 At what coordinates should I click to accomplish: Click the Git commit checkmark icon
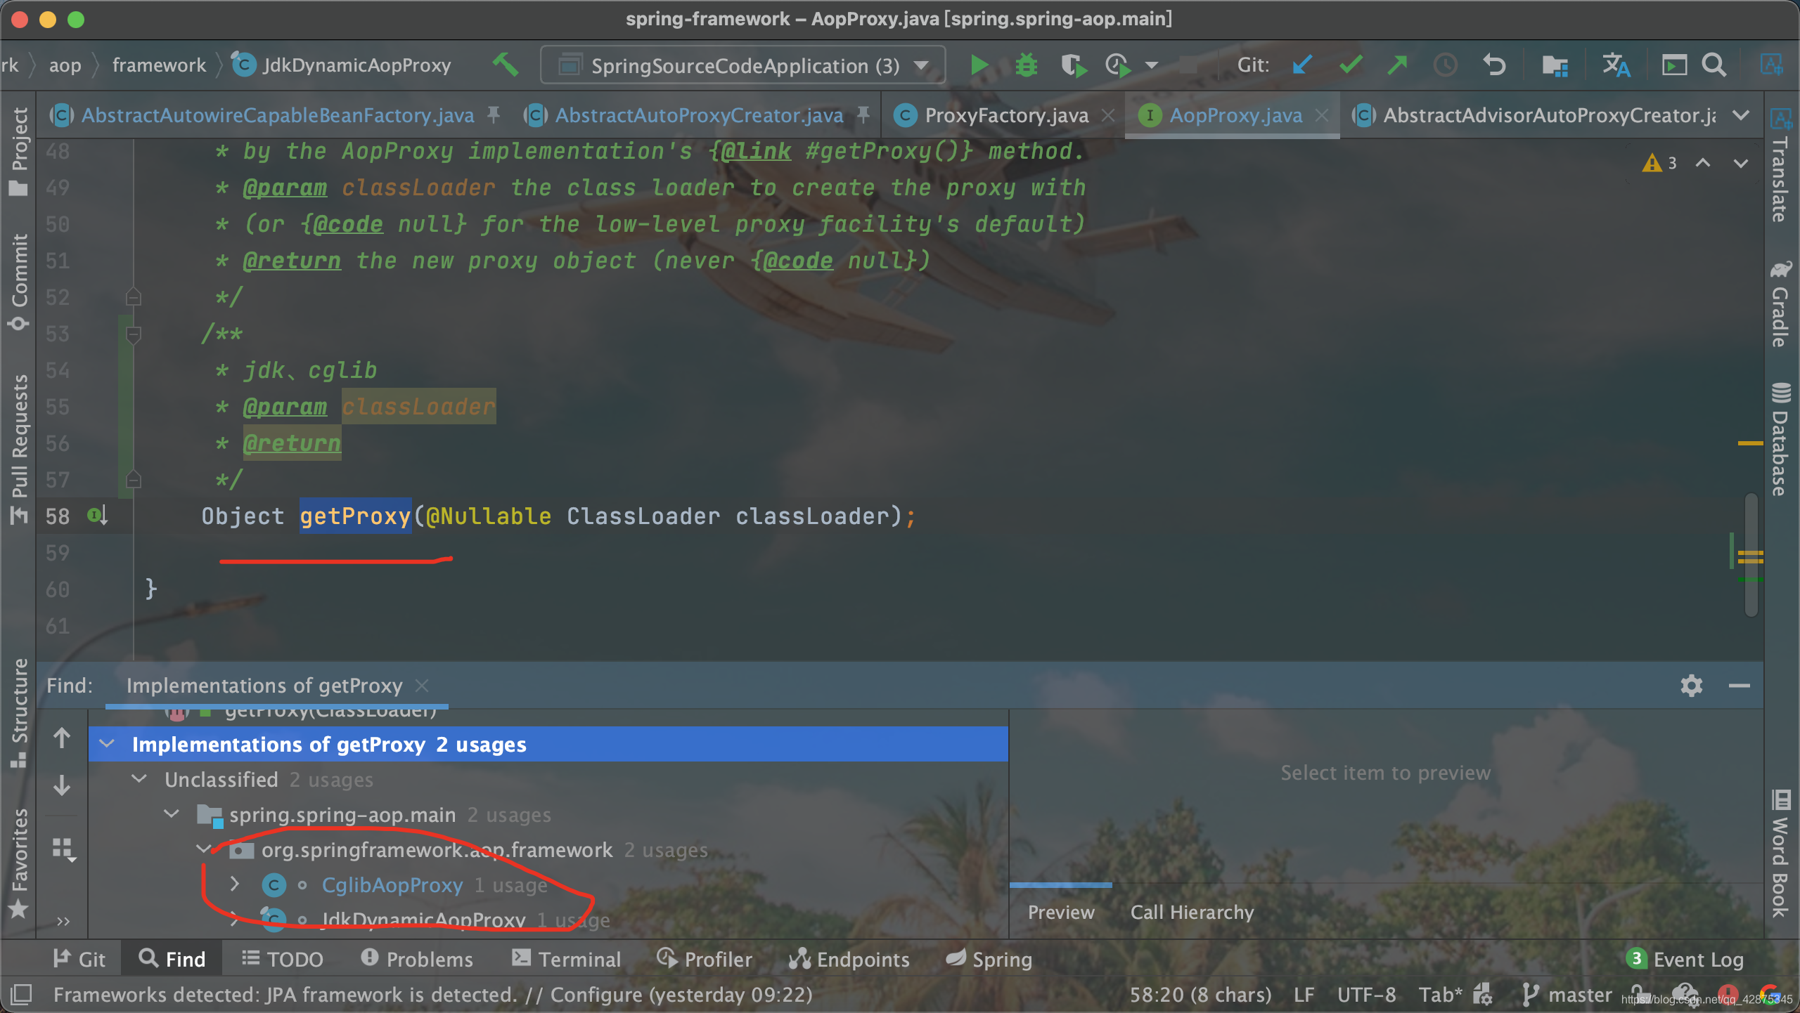1351,65
